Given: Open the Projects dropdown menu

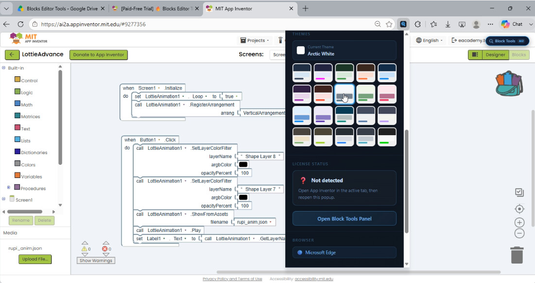Looking at the screenshot, I should pyautogui.click(x=255, y=40).
